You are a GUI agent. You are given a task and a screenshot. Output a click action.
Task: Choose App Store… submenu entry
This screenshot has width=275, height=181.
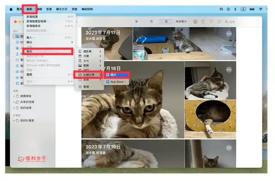tap(116, 82)
